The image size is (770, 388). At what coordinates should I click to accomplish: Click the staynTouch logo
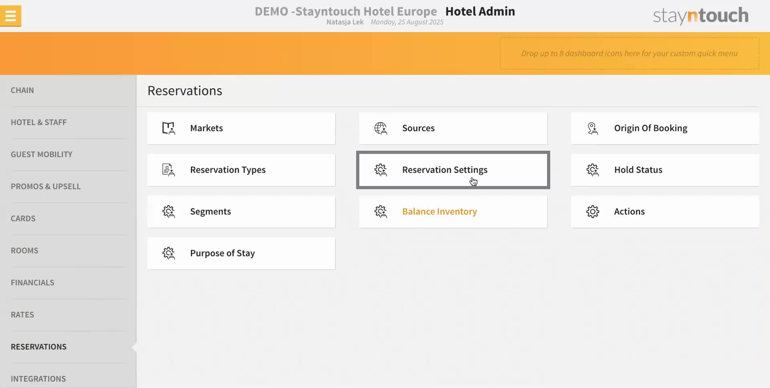point(701,16)
